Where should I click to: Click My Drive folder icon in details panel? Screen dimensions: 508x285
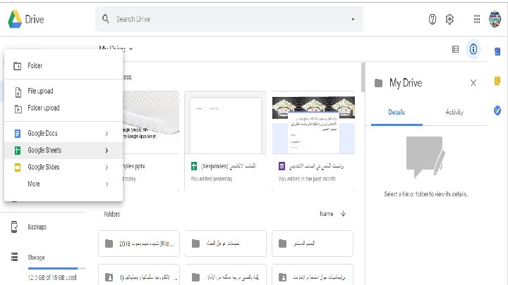click(378, 83)
